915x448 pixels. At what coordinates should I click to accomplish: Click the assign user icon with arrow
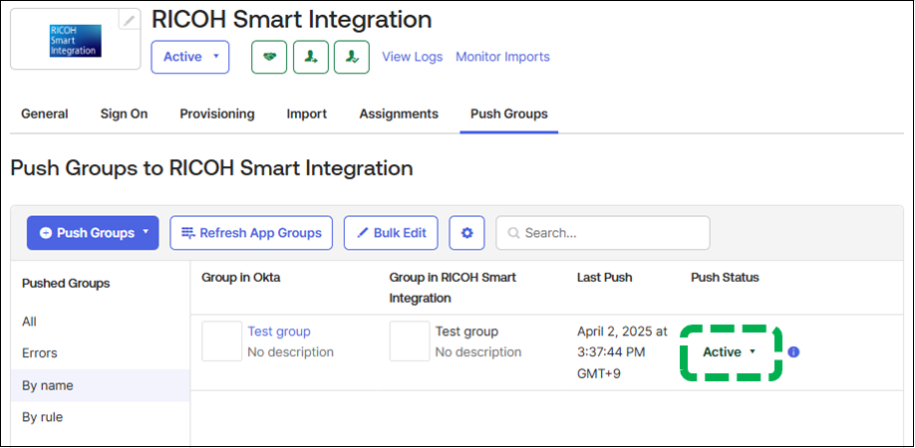click(x=311, y=58)
